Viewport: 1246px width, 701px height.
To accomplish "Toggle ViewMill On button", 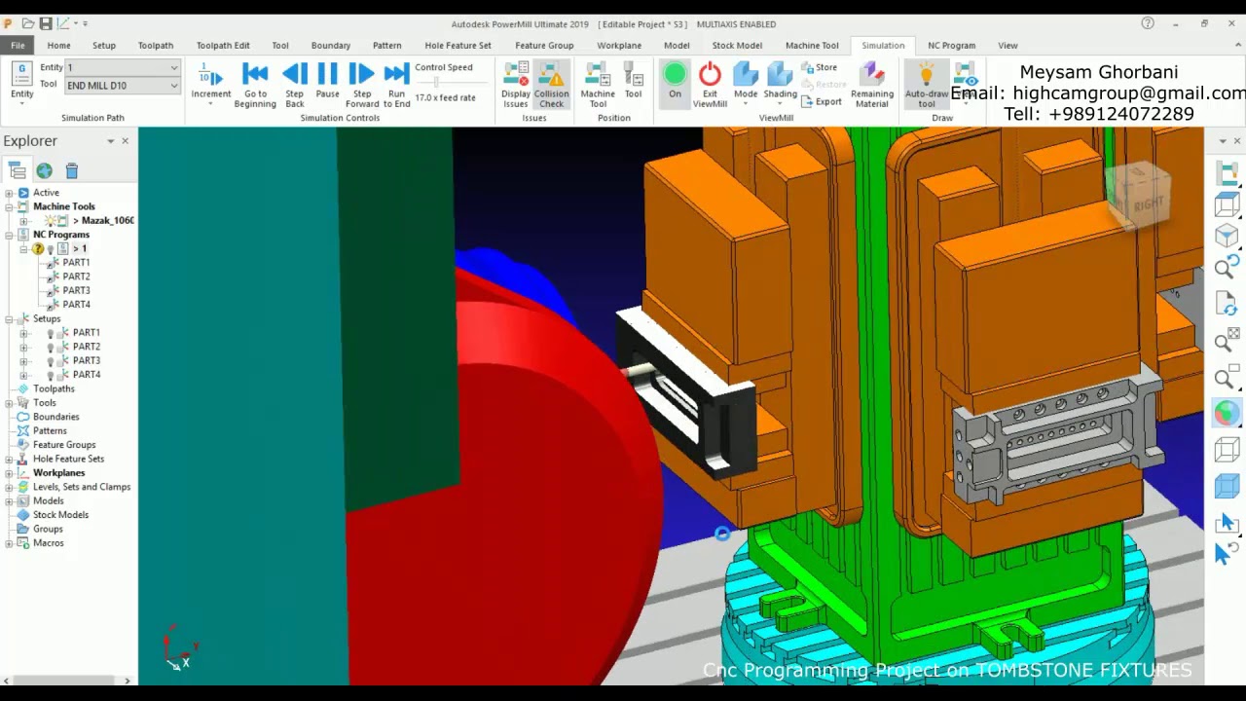I will coord(675,82).
